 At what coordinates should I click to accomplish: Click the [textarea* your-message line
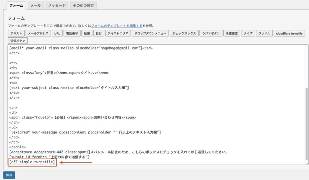click(85, 132)
